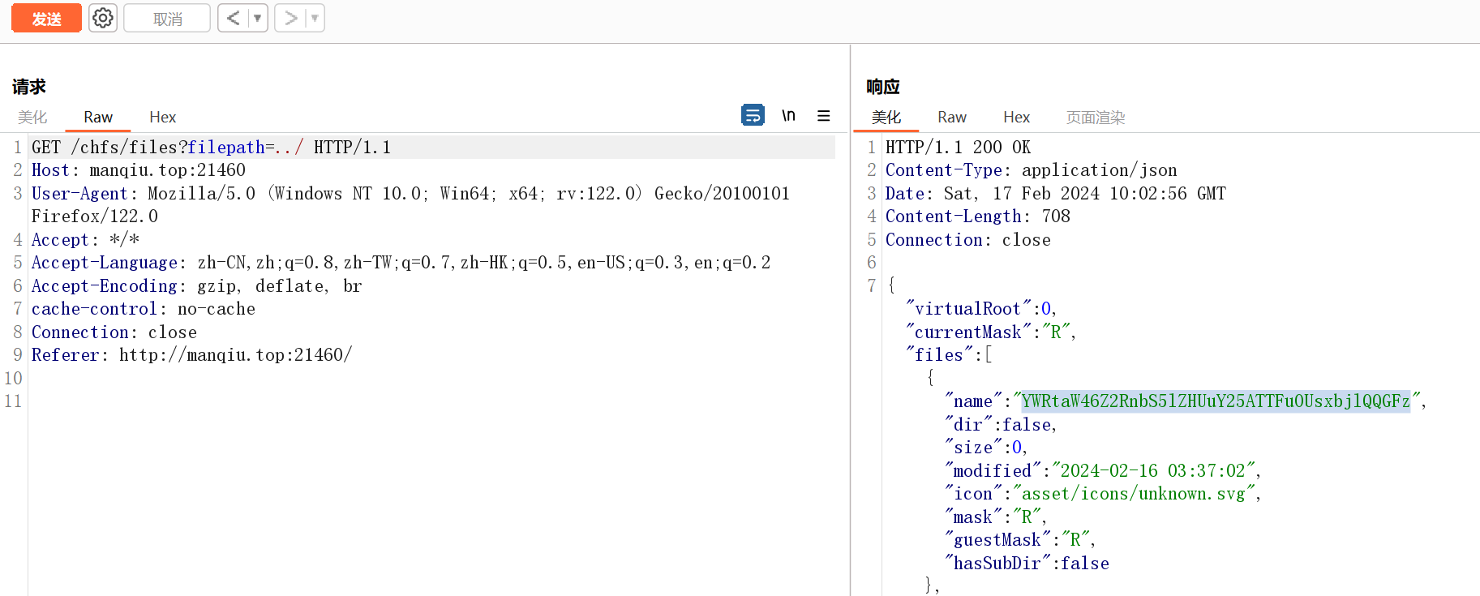Click the Date response header line
Viewport: 1480px width, 596px height.
(x=1055, y=194)
